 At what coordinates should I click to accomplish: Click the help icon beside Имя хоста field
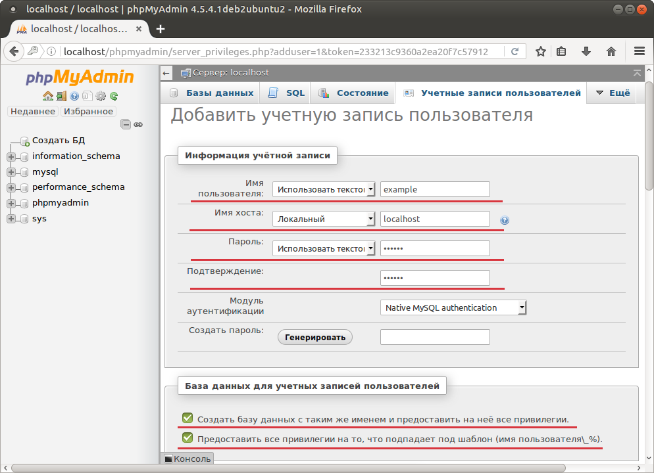pos(504,221)
